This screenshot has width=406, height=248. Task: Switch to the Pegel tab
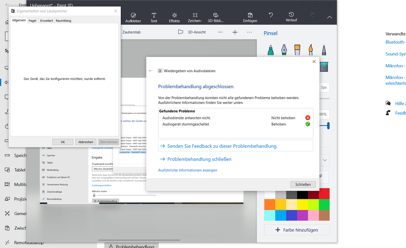(32, 21)
